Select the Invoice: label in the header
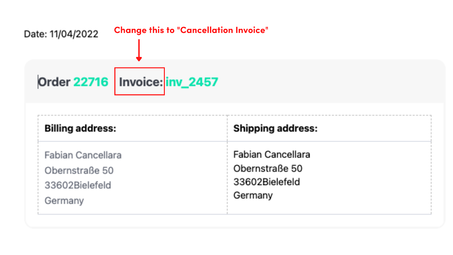 (x=141, y=82)
